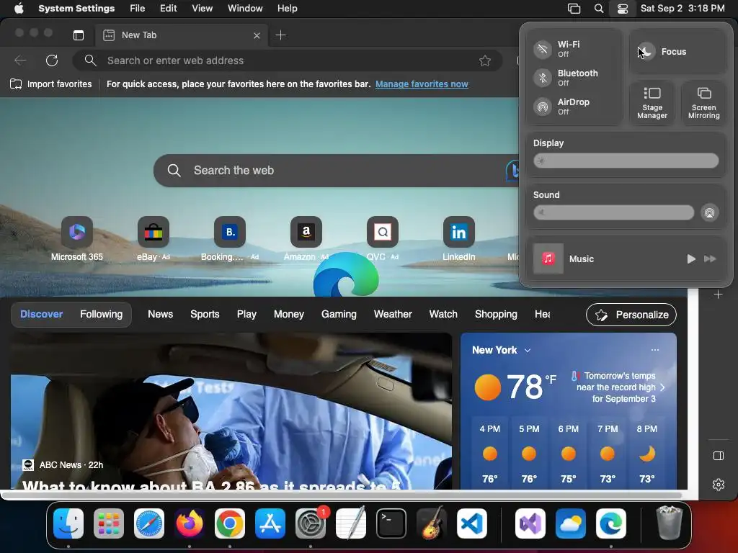Open Screen Mirroring options

(x=703, y=103)
